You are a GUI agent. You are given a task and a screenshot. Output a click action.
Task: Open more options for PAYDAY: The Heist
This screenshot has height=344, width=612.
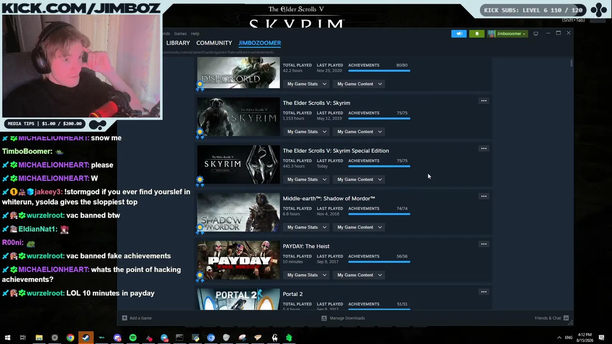(x=483, y=244)
